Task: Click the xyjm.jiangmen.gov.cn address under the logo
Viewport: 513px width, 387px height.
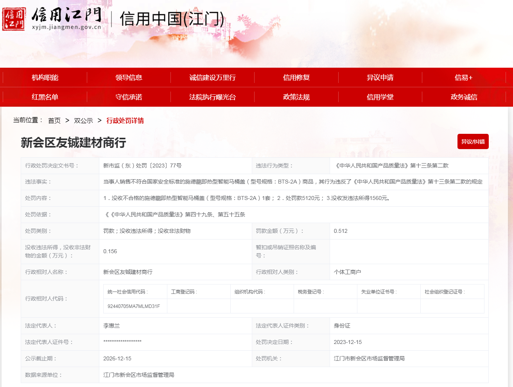Action: coord(66,27)
